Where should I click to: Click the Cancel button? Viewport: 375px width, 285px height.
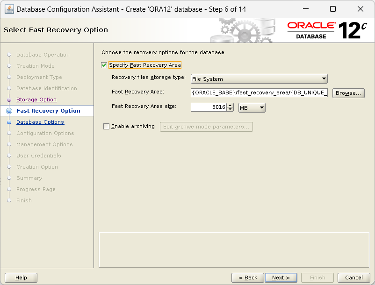click(x=353, y=278)
